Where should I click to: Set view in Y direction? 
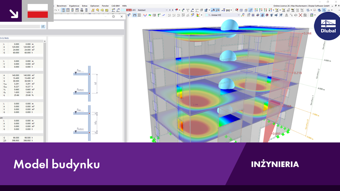[x=261, y=10]
